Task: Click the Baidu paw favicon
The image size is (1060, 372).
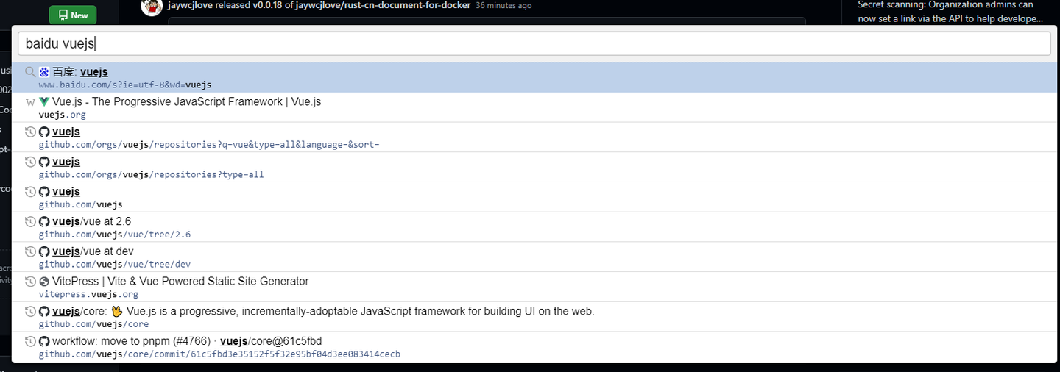Action: tap(44, 72)
